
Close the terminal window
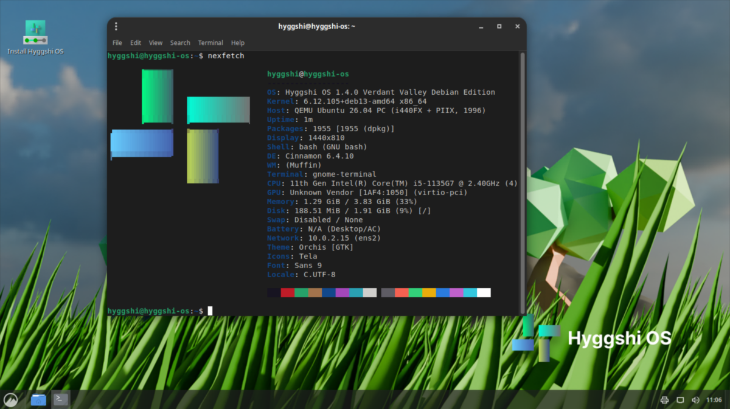tap(516, 27)
